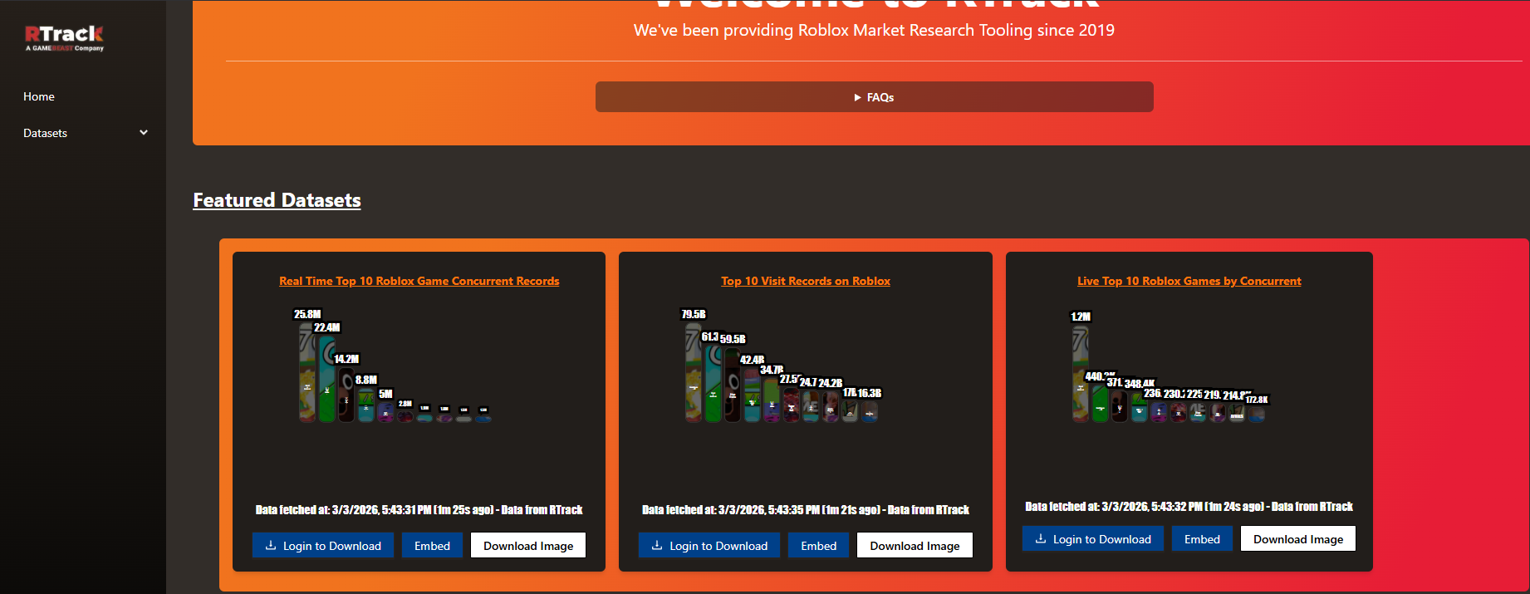Click Download Image under Concurrent Records card
This screenshot has height=594, width=1530.
(528, 546)
